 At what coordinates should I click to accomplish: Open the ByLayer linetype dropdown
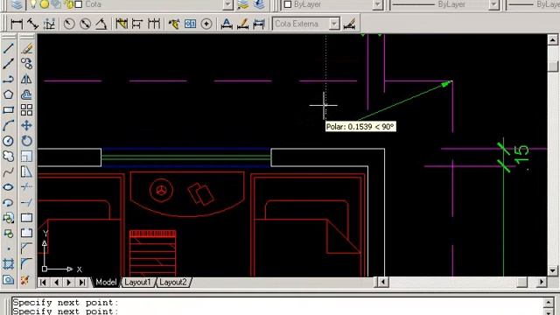point(493,4)
